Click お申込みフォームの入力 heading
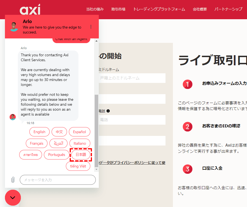Viewport: 247px width, 207px height. pyautogui.click(x=224, y=83)
